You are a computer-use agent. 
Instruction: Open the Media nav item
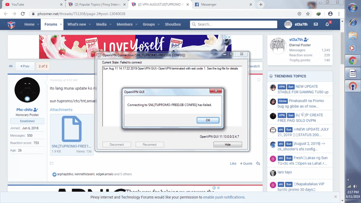pyautogui.click(x=101, y=24)
